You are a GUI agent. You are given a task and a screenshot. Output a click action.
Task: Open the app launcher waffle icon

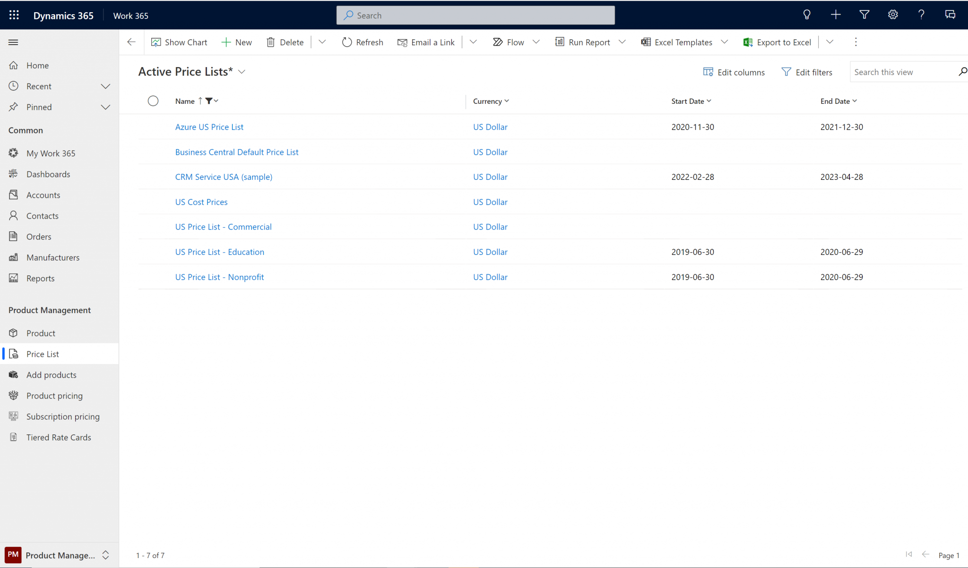pyautogui.click(x=14, y=15)
